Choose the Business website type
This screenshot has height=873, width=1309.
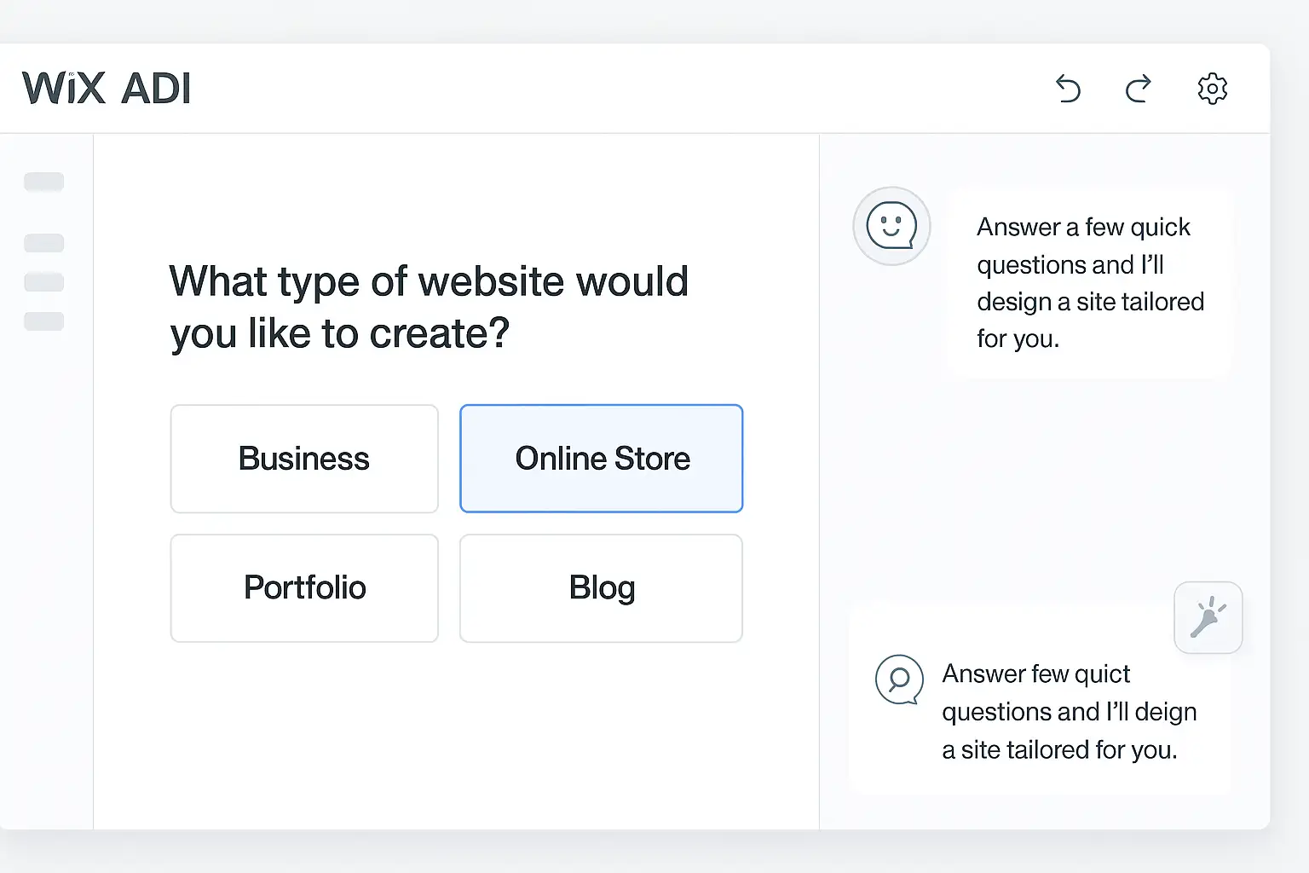[x=304, y=459]
